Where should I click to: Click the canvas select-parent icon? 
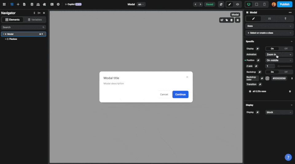[222, 20]
